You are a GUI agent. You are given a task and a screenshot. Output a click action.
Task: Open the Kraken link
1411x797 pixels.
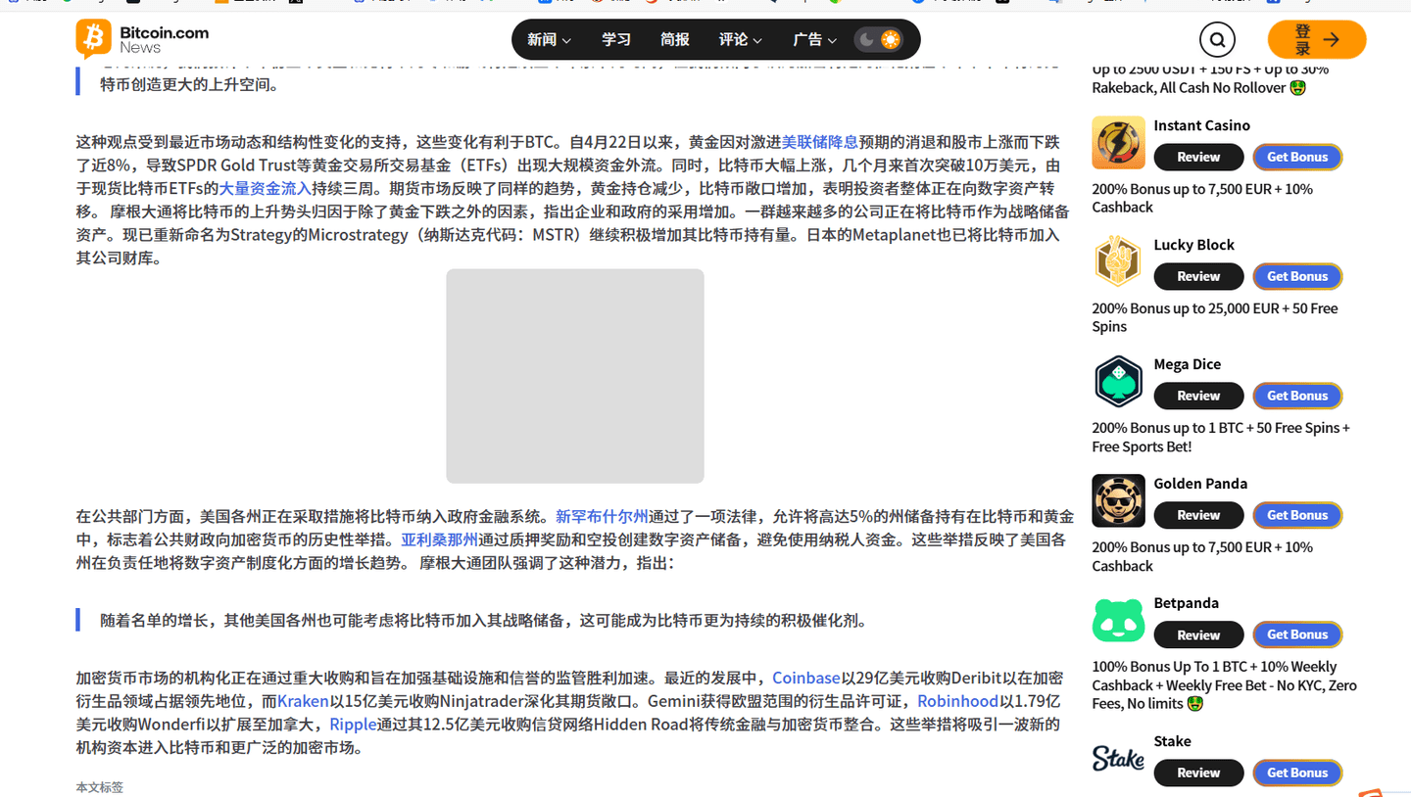click(303, 701)
